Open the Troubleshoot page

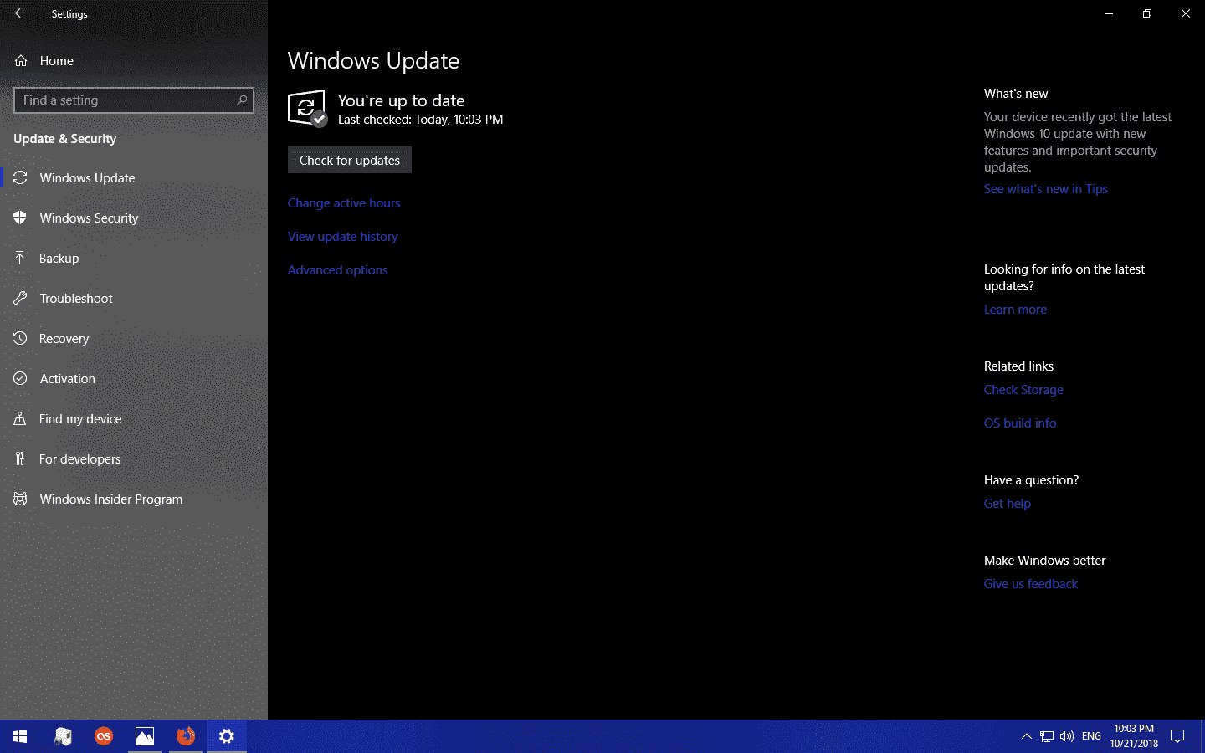pyautogui.click(x=134, y=298)
